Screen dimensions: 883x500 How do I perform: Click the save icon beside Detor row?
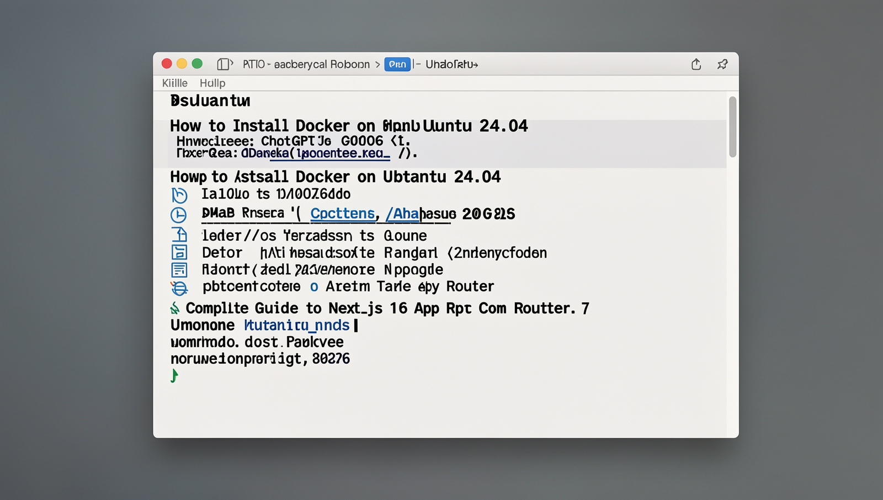[x=179, y=252]
